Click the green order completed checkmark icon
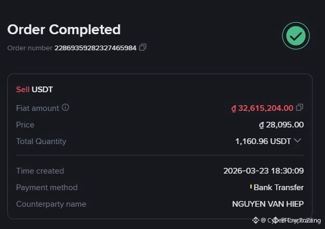This screenshot has width=325, height=229. pyautogui.click(x=296, y=36)
